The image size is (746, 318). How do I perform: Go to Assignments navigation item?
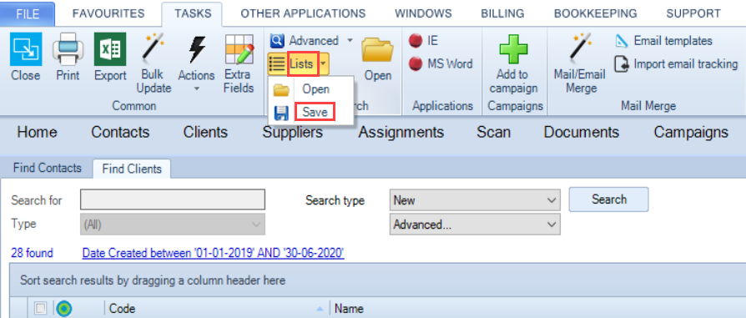[401, 132]
